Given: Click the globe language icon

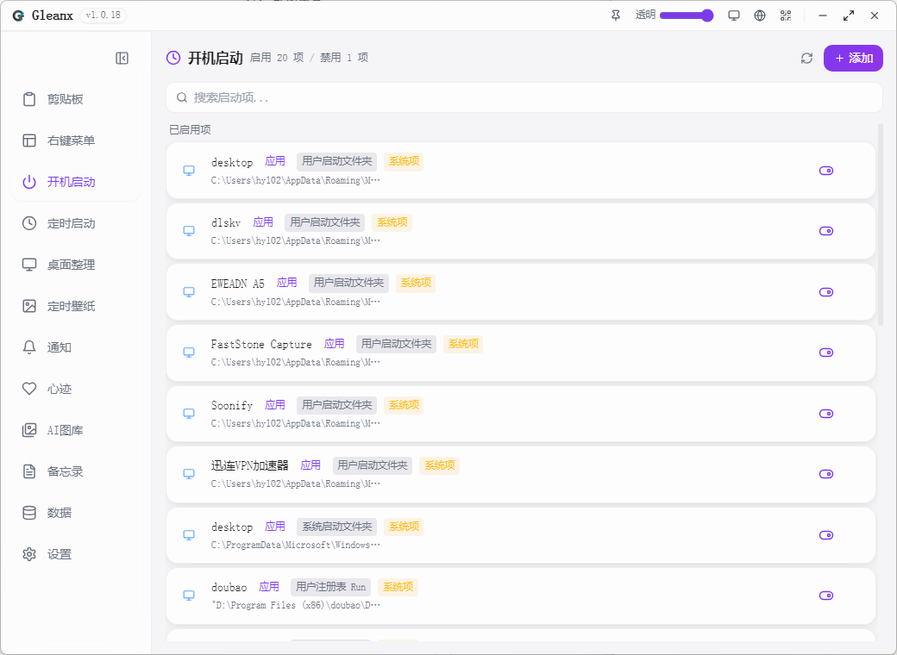Looking at the screenshot, I should tap(760, 16).
